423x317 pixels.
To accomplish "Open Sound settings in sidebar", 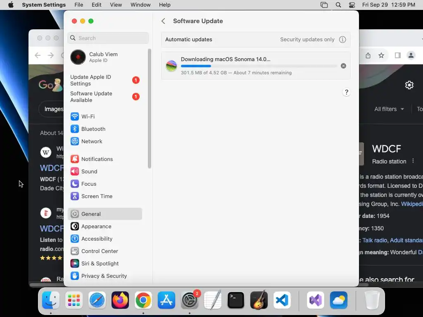I will pos(105,171).
